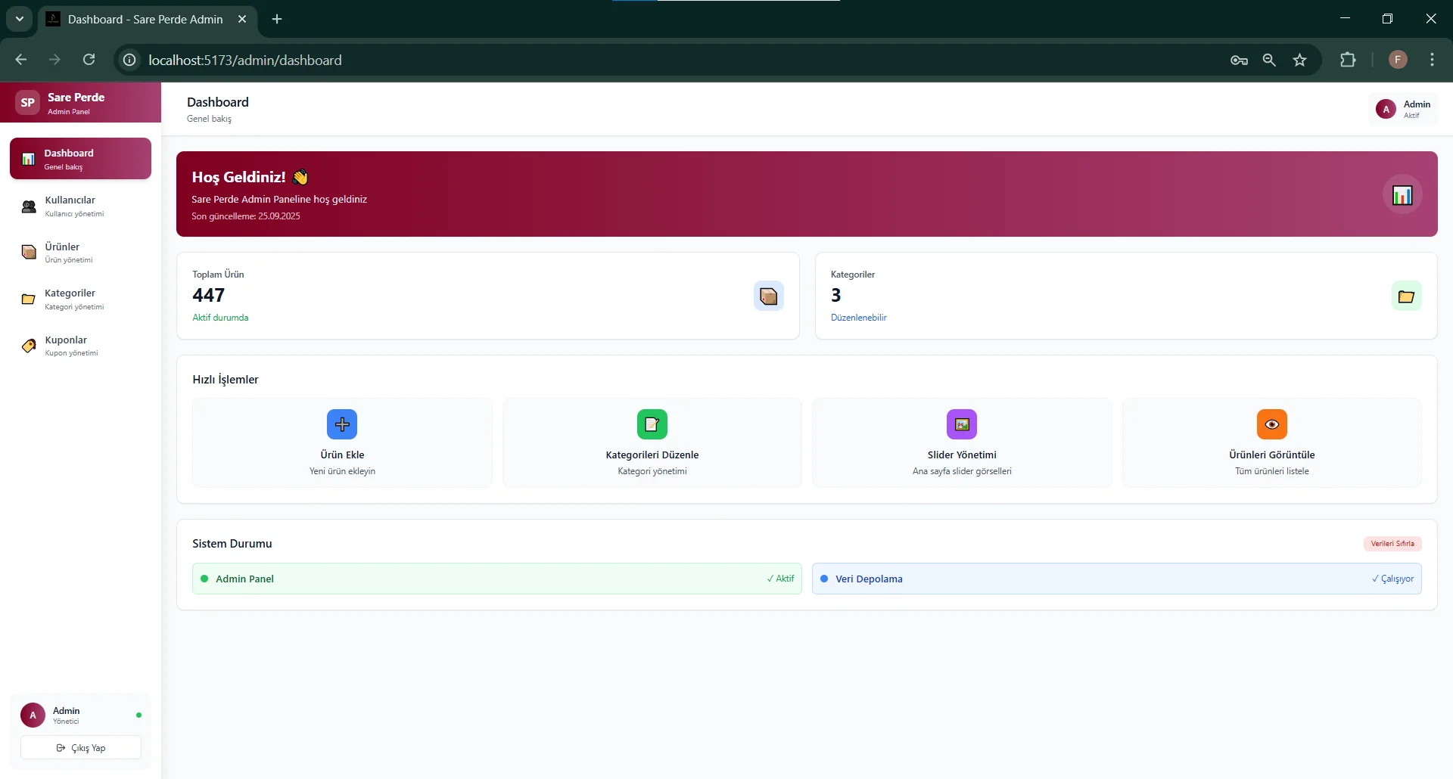
Task: Select the Dashboard - Sare Perde Admin tab
Action: coord(147,20)
